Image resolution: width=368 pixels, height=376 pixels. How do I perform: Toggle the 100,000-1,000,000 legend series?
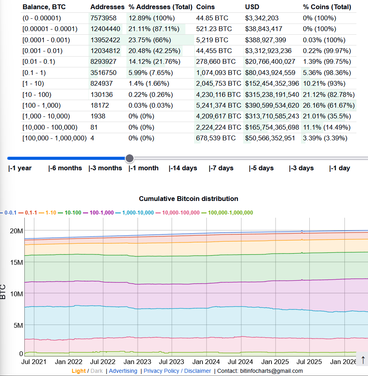click(x=227, y=213)
